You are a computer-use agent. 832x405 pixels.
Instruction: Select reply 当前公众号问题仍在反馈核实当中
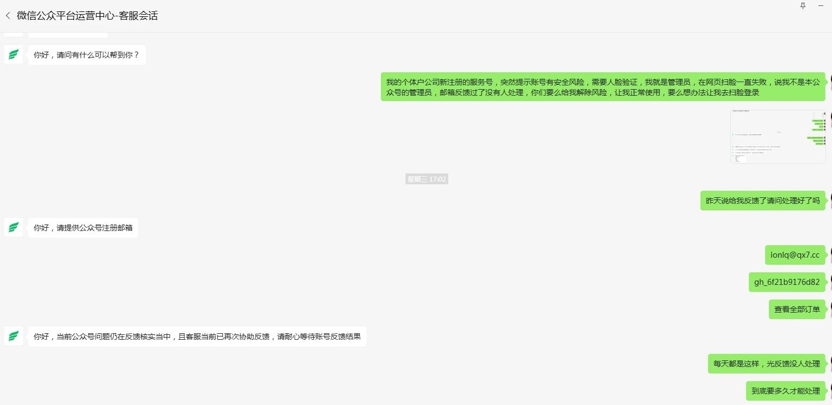tap(197, 336)
